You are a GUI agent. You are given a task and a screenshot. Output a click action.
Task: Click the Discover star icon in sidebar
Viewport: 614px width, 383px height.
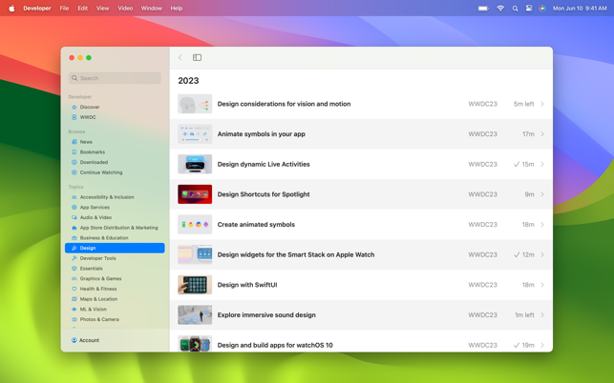click(x=74, y=107)
